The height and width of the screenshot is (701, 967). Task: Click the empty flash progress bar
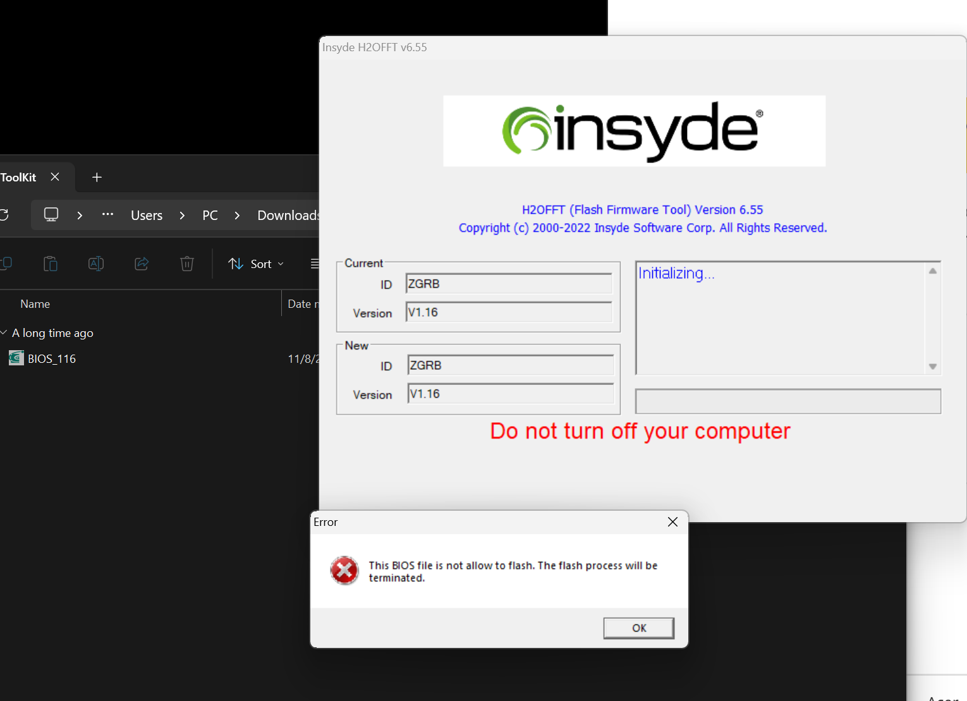[x=788, y=401]
